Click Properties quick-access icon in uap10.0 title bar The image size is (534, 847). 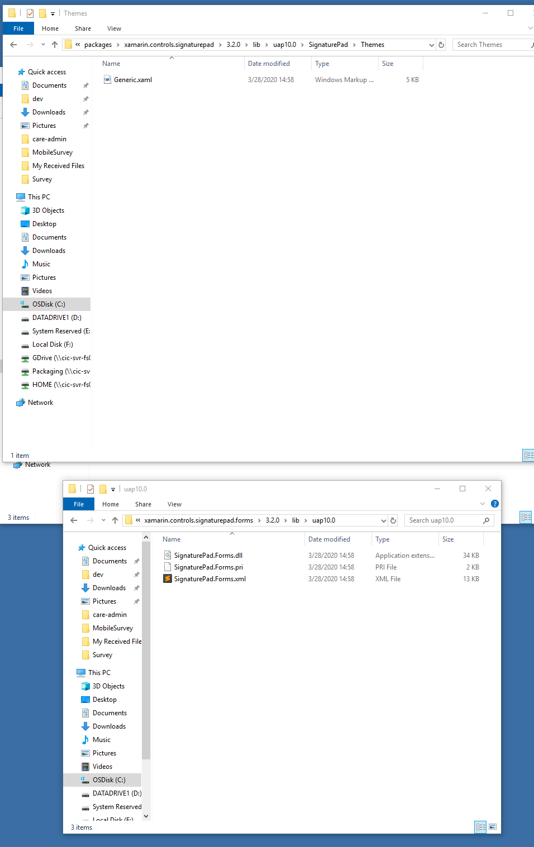coord(90,489)
